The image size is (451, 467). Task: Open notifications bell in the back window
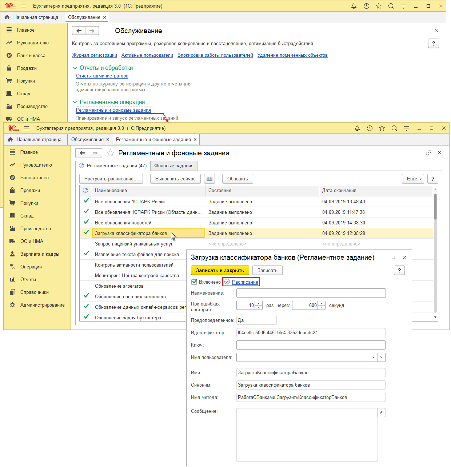[x=354, y=6]
